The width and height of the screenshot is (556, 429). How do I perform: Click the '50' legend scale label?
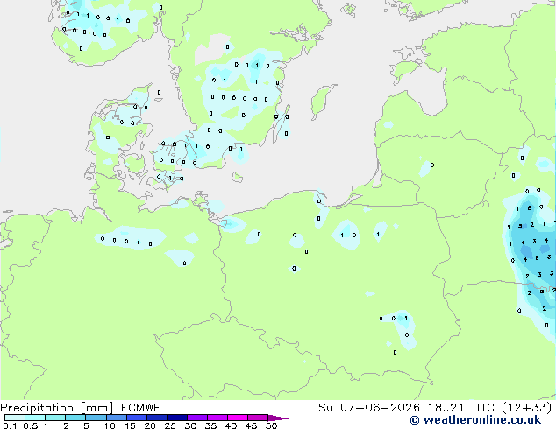pos(271,425)
